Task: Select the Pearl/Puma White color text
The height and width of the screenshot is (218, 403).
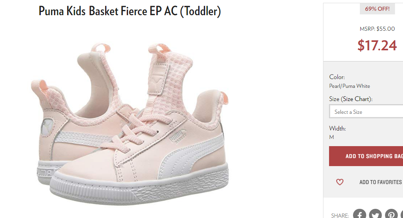Action: tap(349, 86)
